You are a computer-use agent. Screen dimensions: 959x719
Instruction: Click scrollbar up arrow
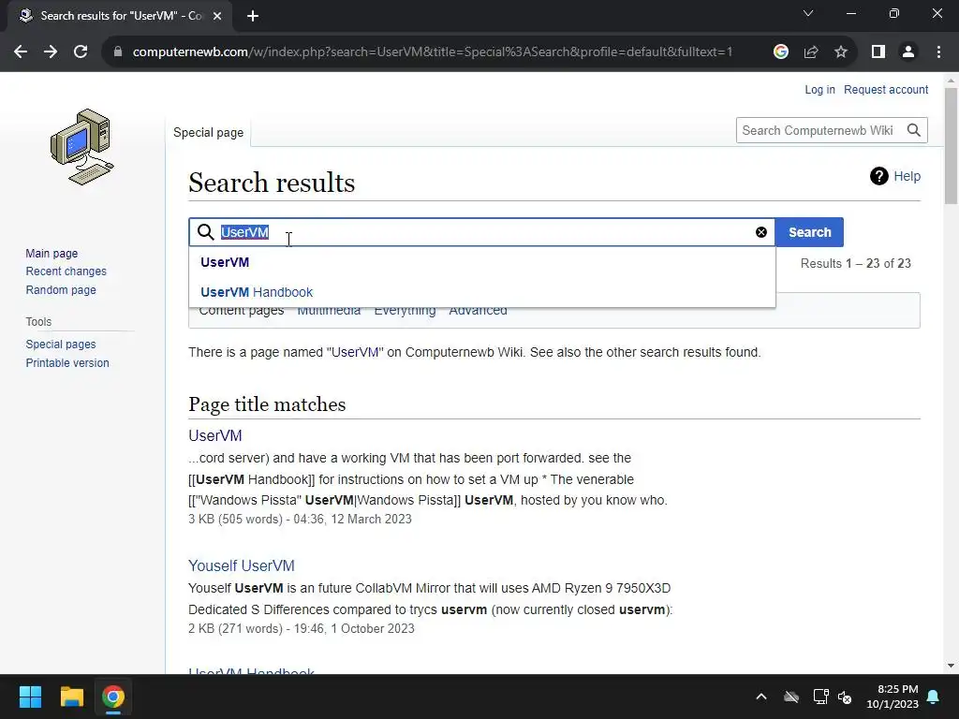coord(951,81)
